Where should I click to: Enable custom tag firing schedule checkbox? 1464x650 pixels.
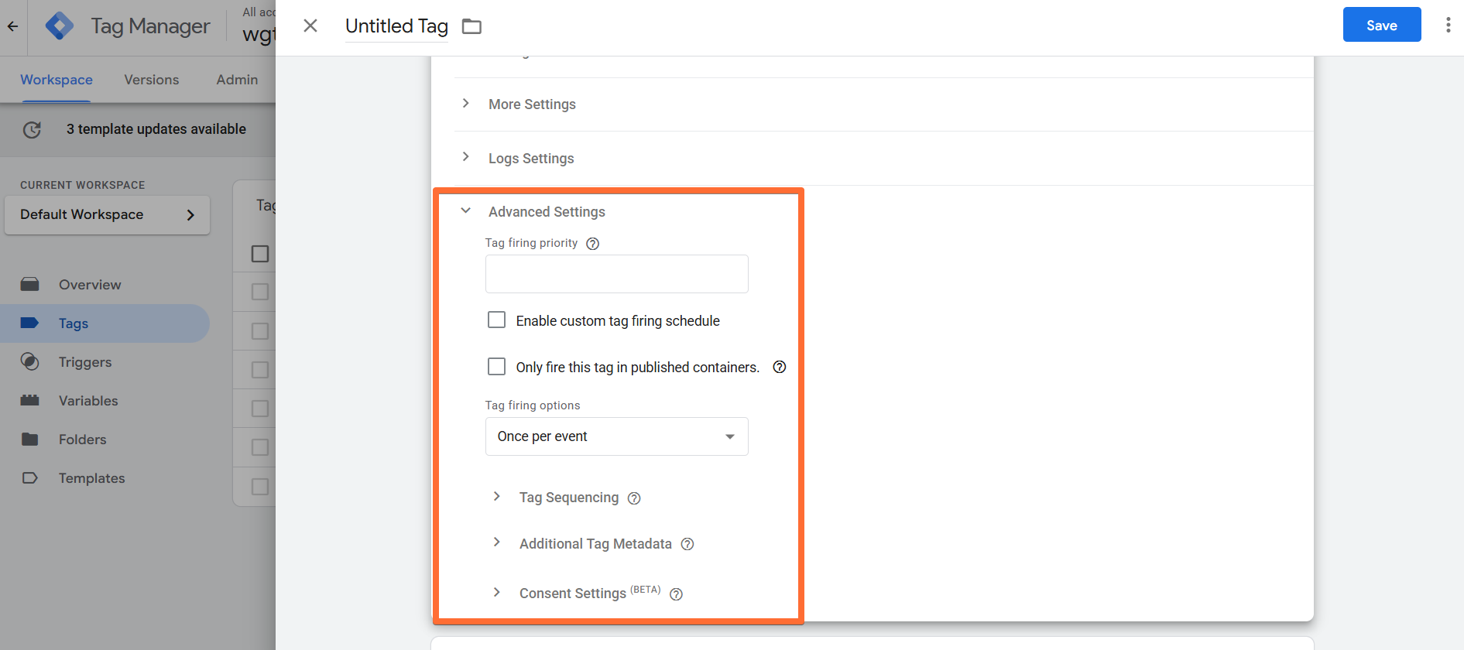pyautogui.click(x=497, y=320)
